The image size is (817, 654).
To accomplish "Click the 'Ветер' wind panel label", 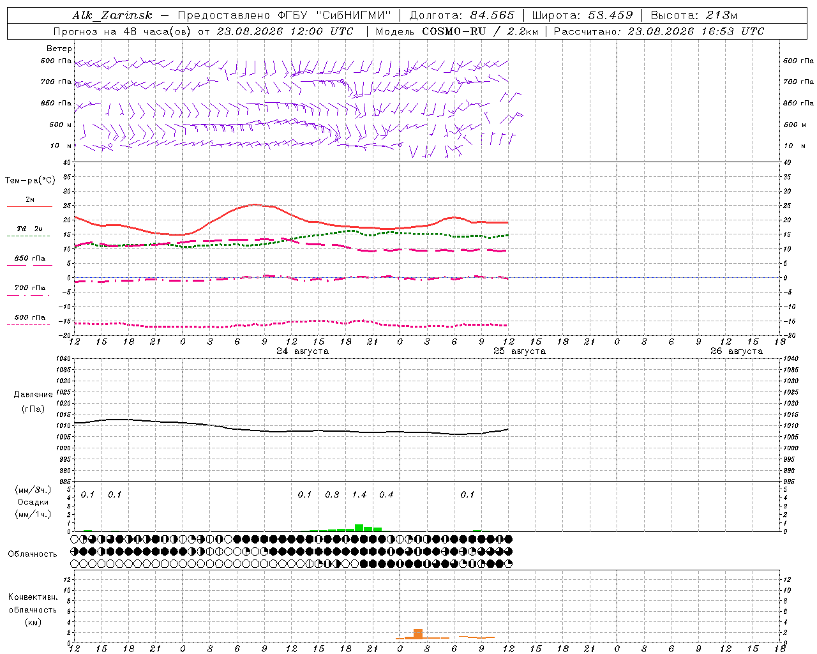I will tap(59, 49).
